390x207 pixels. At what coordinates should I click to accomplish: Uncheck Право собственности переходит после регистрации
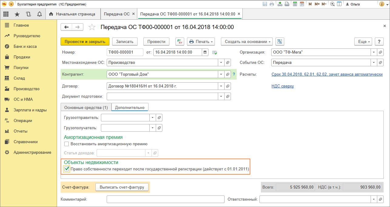click(67, 169)
